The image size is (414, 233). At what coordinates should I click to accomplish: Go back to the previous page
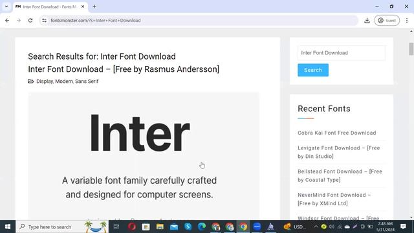7,20
